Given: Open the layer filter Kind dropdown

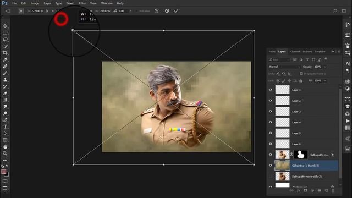Looking at the screenshot, I should pos(279,59).
